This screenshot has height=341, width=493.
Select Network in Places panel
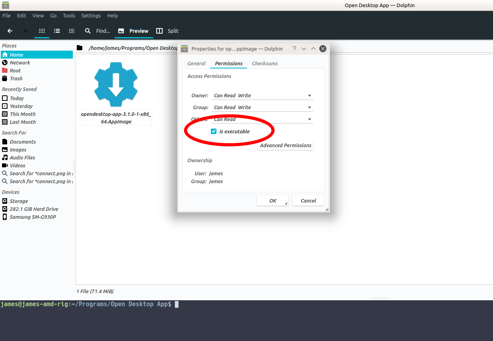[x=37, y=63]
